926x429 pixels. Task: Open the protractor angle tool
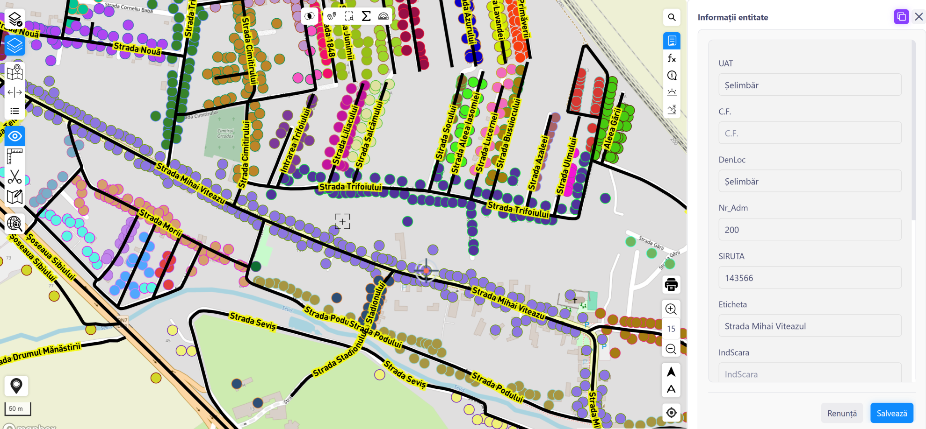(x=383, y=16)
